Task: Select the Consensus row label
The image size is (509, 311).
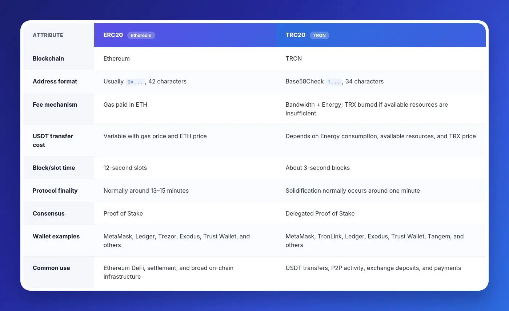Action: pos(49,213)
